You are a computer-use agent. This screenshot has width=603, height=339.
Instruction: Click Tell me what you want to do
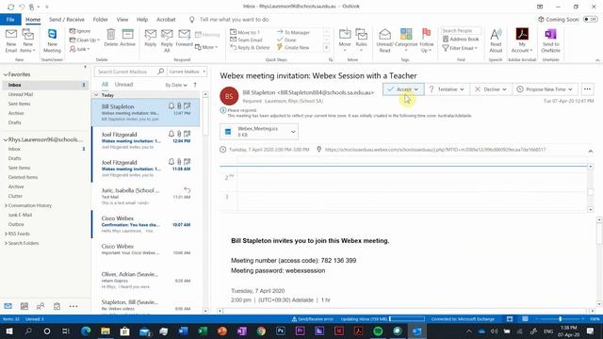click(x=234, y=19)
